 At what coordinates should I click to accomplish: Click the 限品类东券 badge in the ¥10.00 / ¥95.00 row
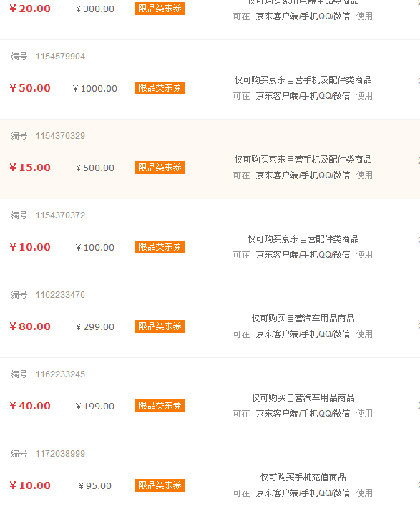(160, 485)
